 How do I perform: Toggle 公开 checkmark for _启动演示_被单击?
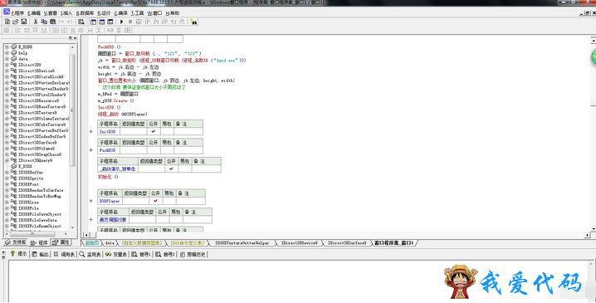pos(172,168)
